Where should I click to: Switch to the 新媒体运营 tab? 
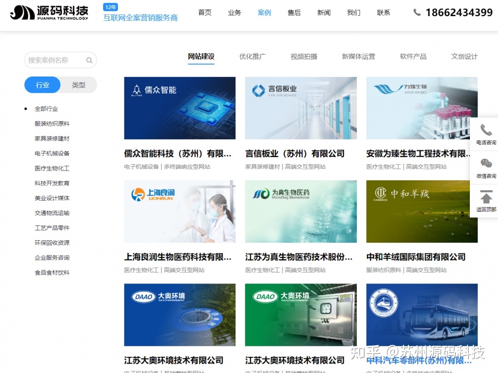pos(359,57)
